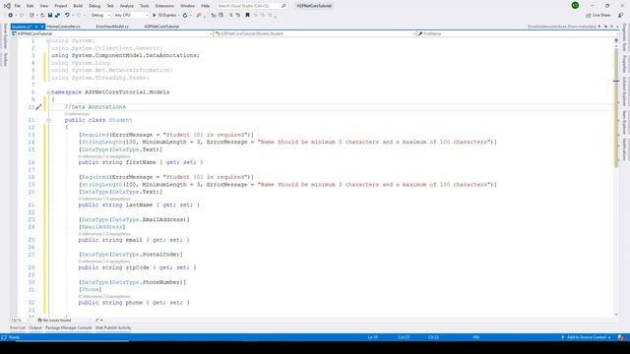Click the Navigate Forward toolbar icon
Viewport: 630px width, 354px height.
pyautogui.click(x=22, y=16)
